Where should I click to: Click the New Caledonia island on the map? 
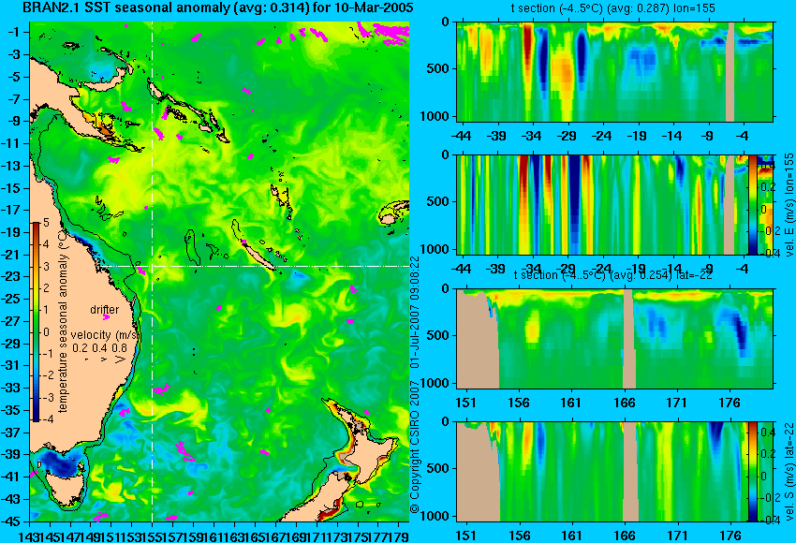258,256
